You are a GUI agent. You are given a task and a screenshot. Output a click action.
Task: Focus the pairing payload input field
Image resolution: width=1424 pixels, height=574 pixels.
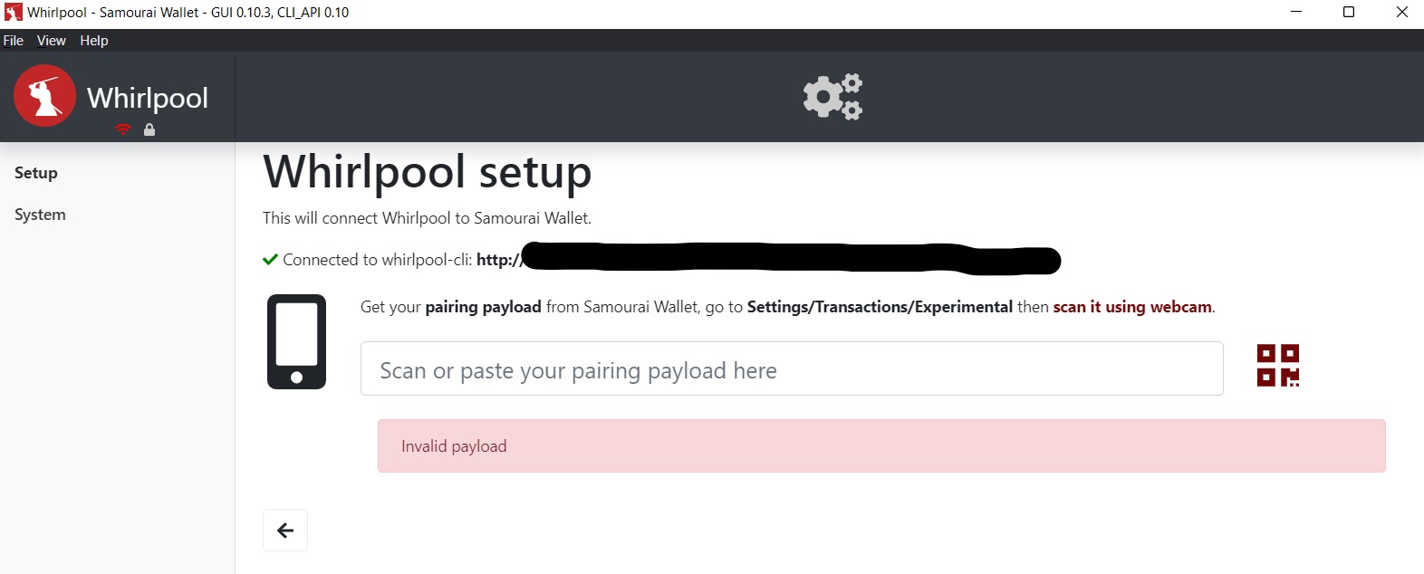[791, 369]
